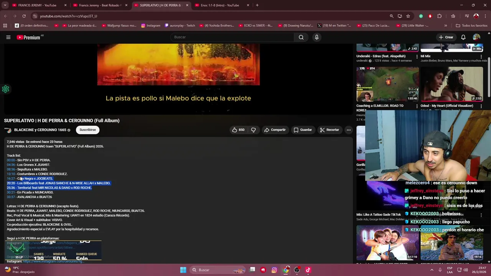This screenshot has width=491, height=276.
Task: Jump to 04:36 Los Grones timestamp
Action: point(11,165)
